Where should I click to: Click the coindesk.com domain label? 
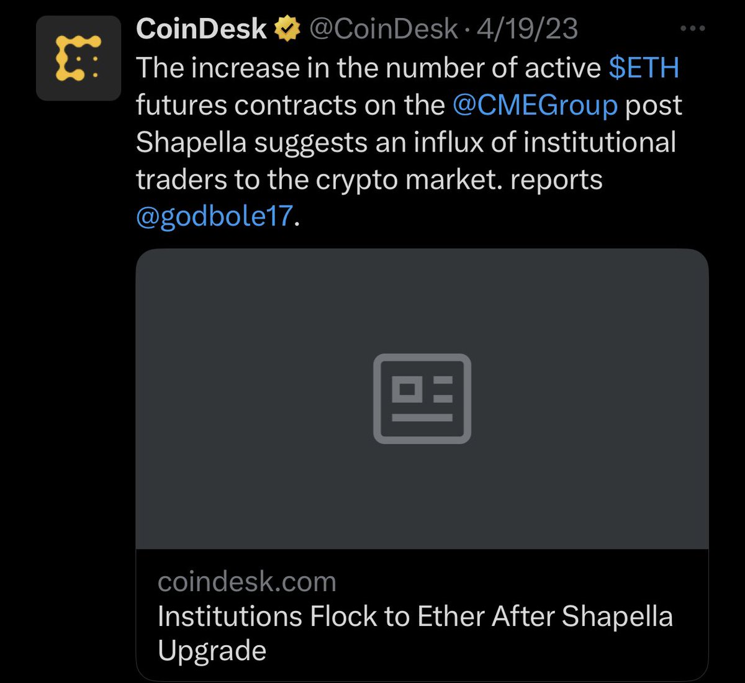(247, 582)
